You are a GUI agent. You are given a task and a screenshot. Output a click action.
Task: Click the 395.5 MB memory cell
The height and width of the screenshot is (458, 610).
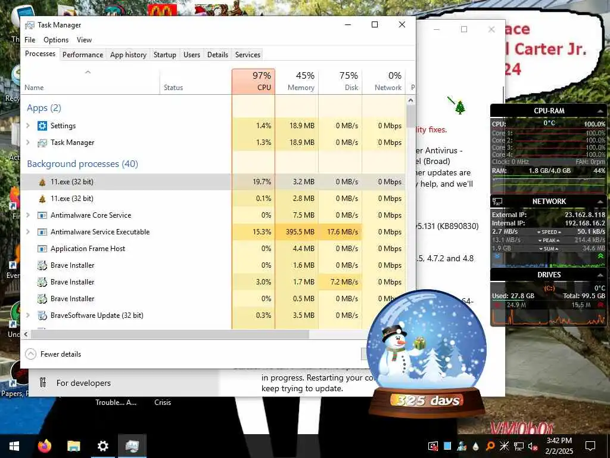(x=297, y=232)
